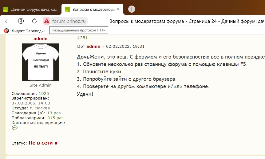The image size is (265, 159).
Task: Click the page title text in address bar
Action: [x=184, y=21]
